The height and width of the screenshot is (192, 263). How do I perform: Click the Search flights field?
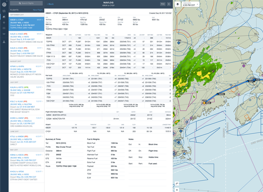(26, 3)
